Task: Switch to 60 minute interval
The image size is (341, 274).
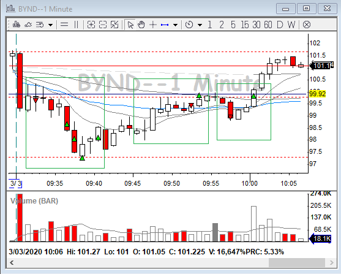Action: click(268, 25)
